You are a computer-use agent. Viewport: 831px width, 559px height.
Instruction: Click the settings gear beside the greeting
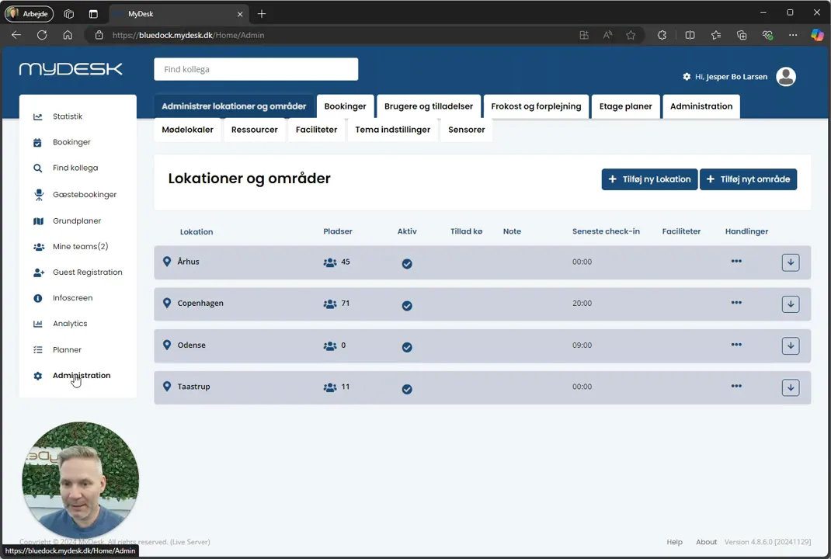687,77
